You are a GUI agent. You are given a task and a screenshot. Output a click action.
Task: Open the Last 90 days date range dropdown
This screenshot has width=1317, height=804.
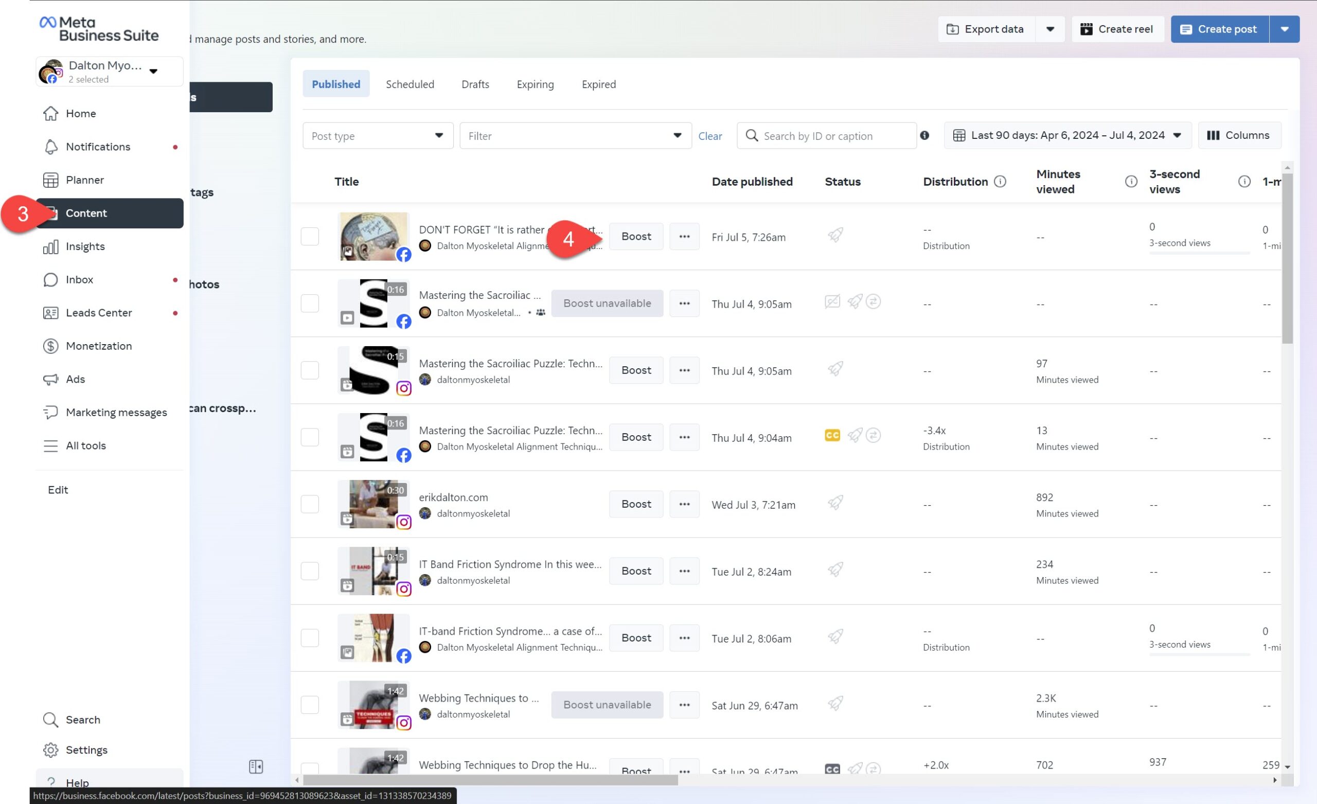coord(1067,135)
